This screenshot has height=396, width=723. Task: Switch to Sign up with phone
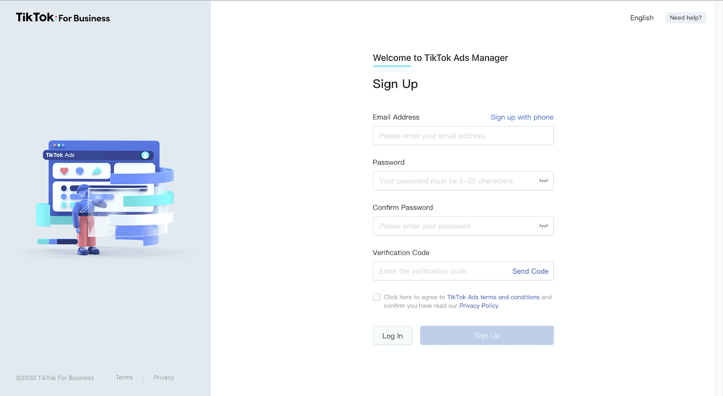click(522, 117)
